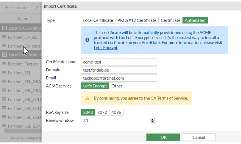Switch to Local Certificate type
The height and width of the screenshot is (144, 241).
point(98,20)
